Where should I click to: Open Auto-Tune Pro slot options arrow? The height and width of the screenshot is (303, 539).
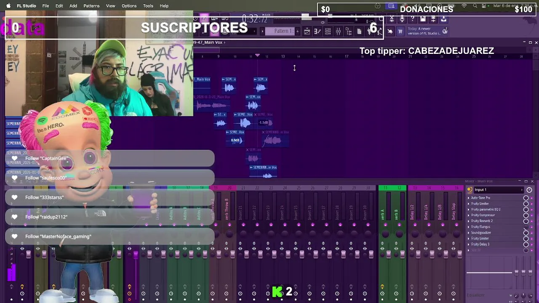pos(469,198)
